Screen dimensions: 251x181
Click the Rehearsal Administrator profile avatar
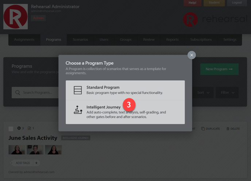click(15, 17)
